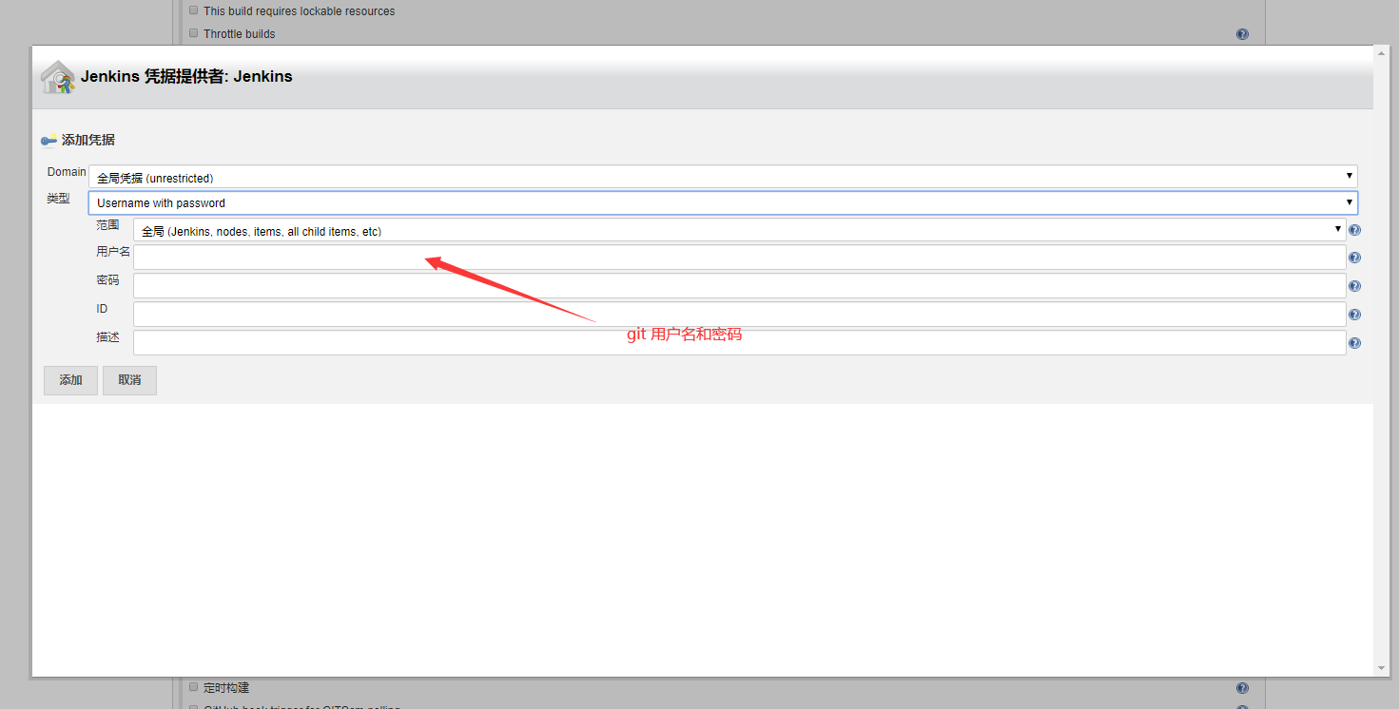This screenshot has width=1399, height=709.
Task: Click the key icon beside 添加凭据
Action: pyautogui.click(x=49, y=141)
